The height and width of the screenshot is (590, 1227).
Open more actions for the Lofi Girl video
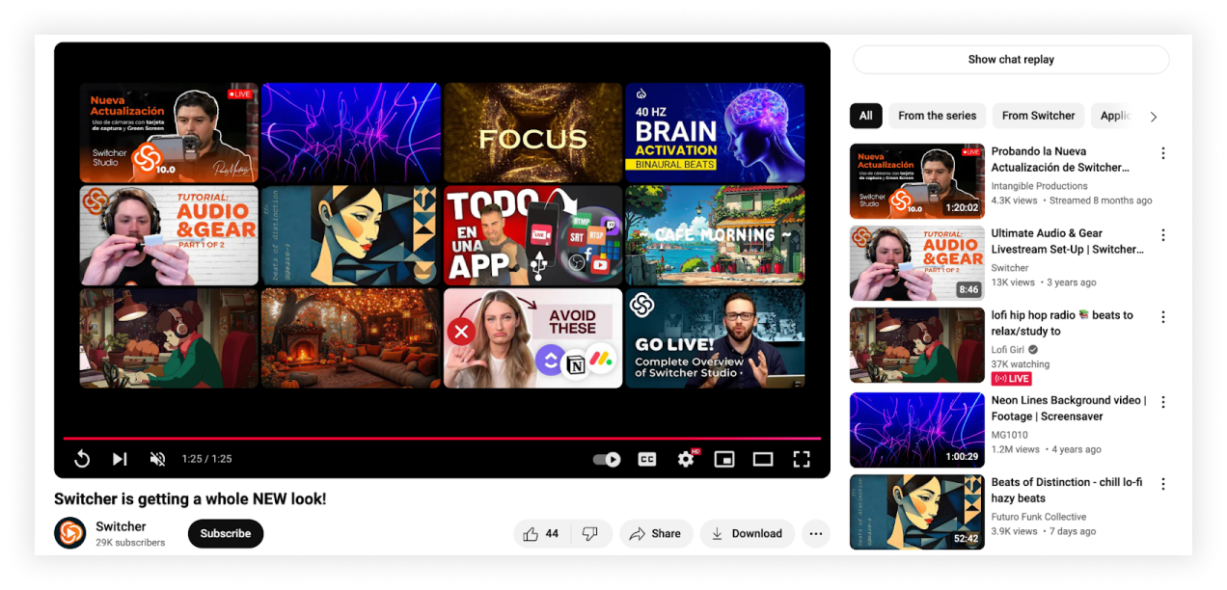coord(1163,316)
